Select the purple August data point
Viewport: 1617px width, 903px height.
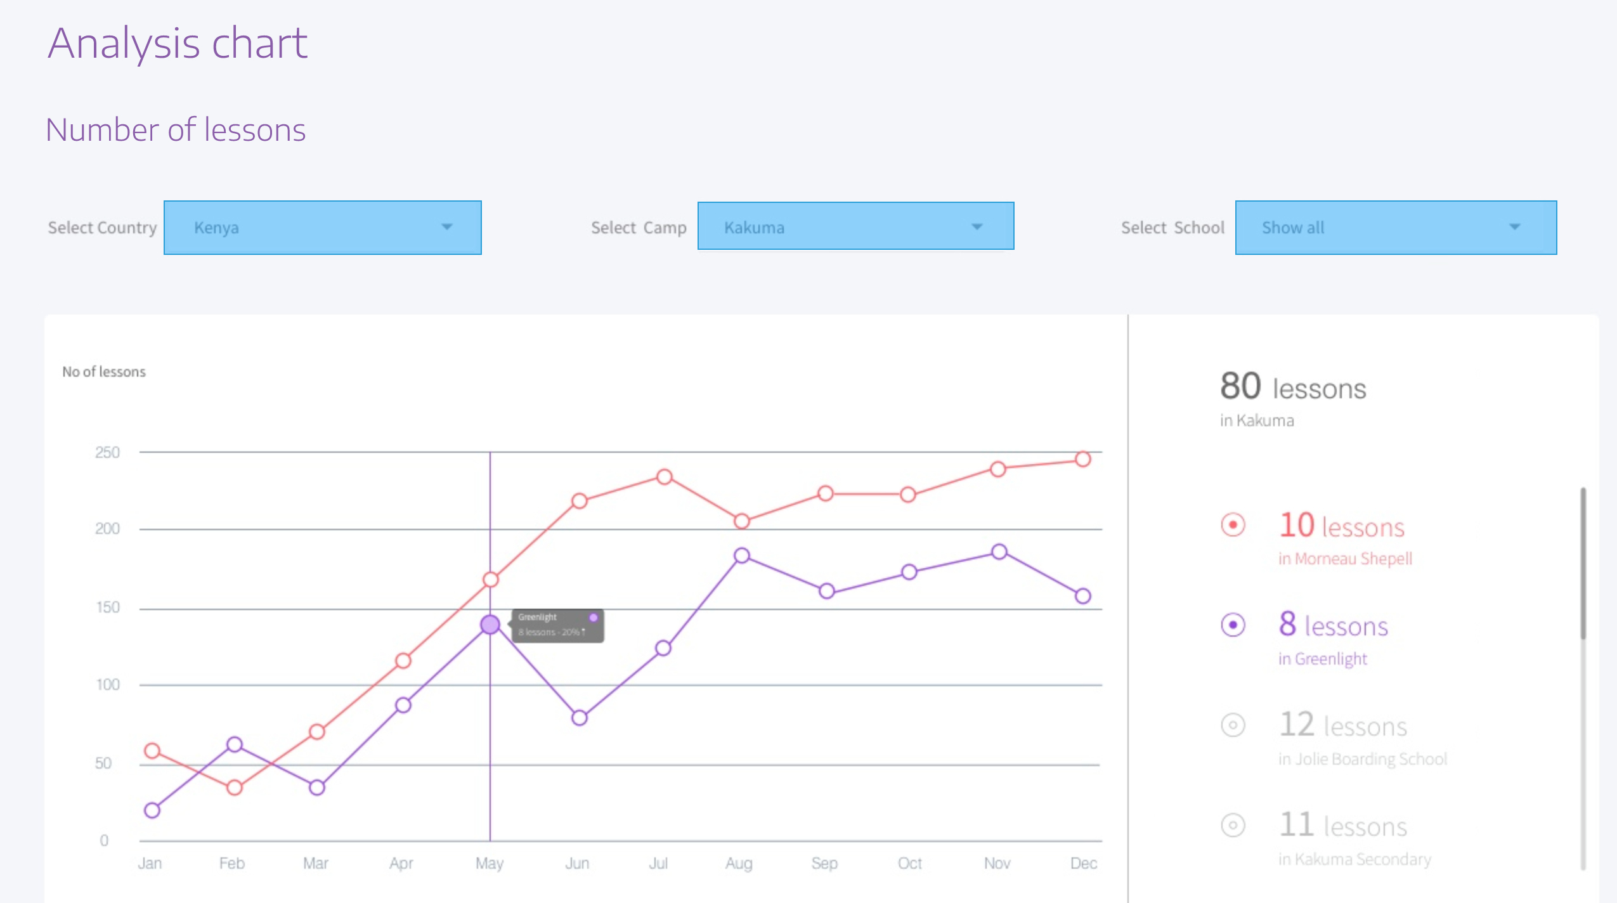click(741, 556)
